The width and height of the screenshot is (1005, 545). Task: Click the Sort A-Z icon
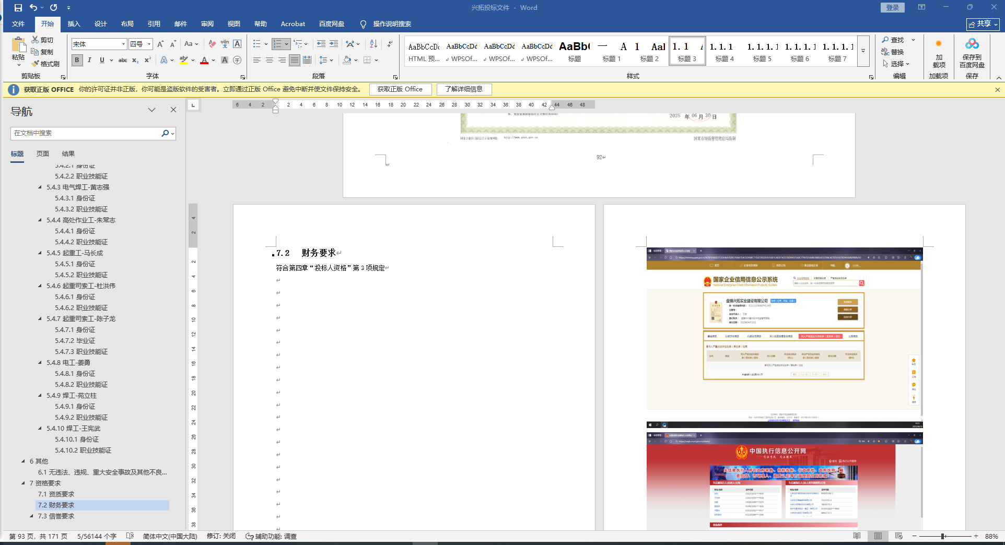tap(373, 44)
